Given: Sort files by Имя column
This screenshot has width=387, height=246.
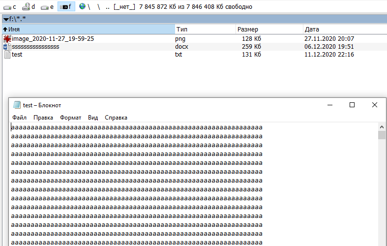Looking at the screenshot, I should coord(89,29).
